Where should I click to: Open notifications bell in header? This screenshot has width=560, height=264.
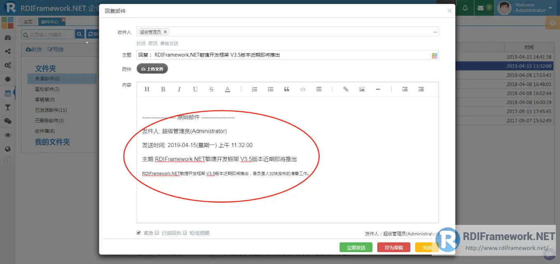(x=465, y=8)
